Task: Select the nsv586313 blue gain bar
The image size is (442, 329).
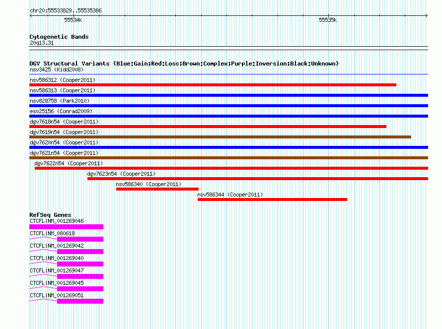Action: tap(228, 95)
